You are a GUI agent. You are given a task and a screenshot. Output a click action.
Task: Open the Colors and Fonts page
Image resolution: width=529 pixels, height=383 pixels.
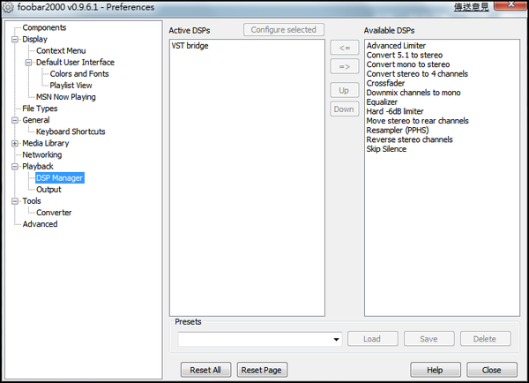pos(79,74)
